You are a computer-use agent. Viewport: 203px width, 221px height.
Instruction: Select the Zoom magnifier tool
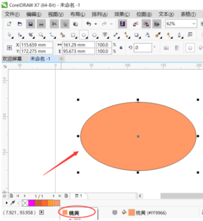[x=41, y=35]
